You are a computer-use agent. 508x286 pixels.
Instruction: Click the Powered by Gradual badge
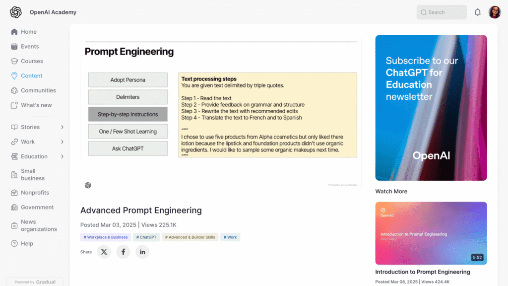[x=35, y=282]
